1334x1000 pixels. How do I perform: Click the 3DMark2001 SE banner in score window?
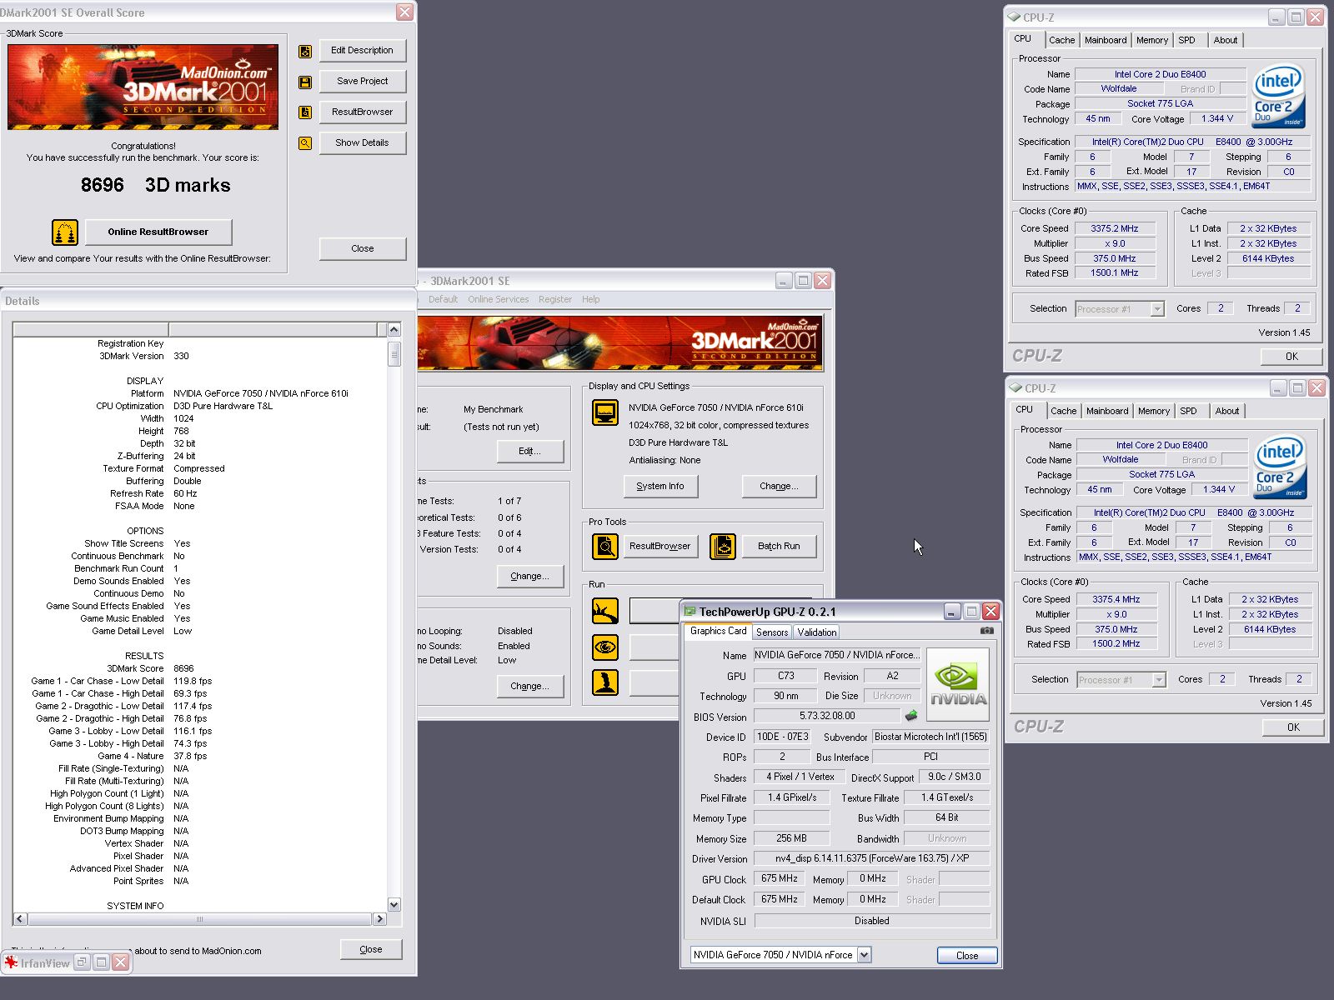(143, 87)
